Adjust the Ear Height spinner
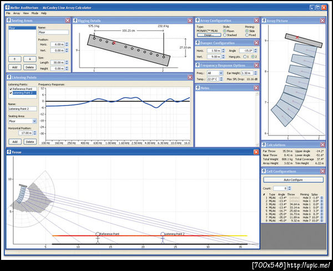 (255, 73)
